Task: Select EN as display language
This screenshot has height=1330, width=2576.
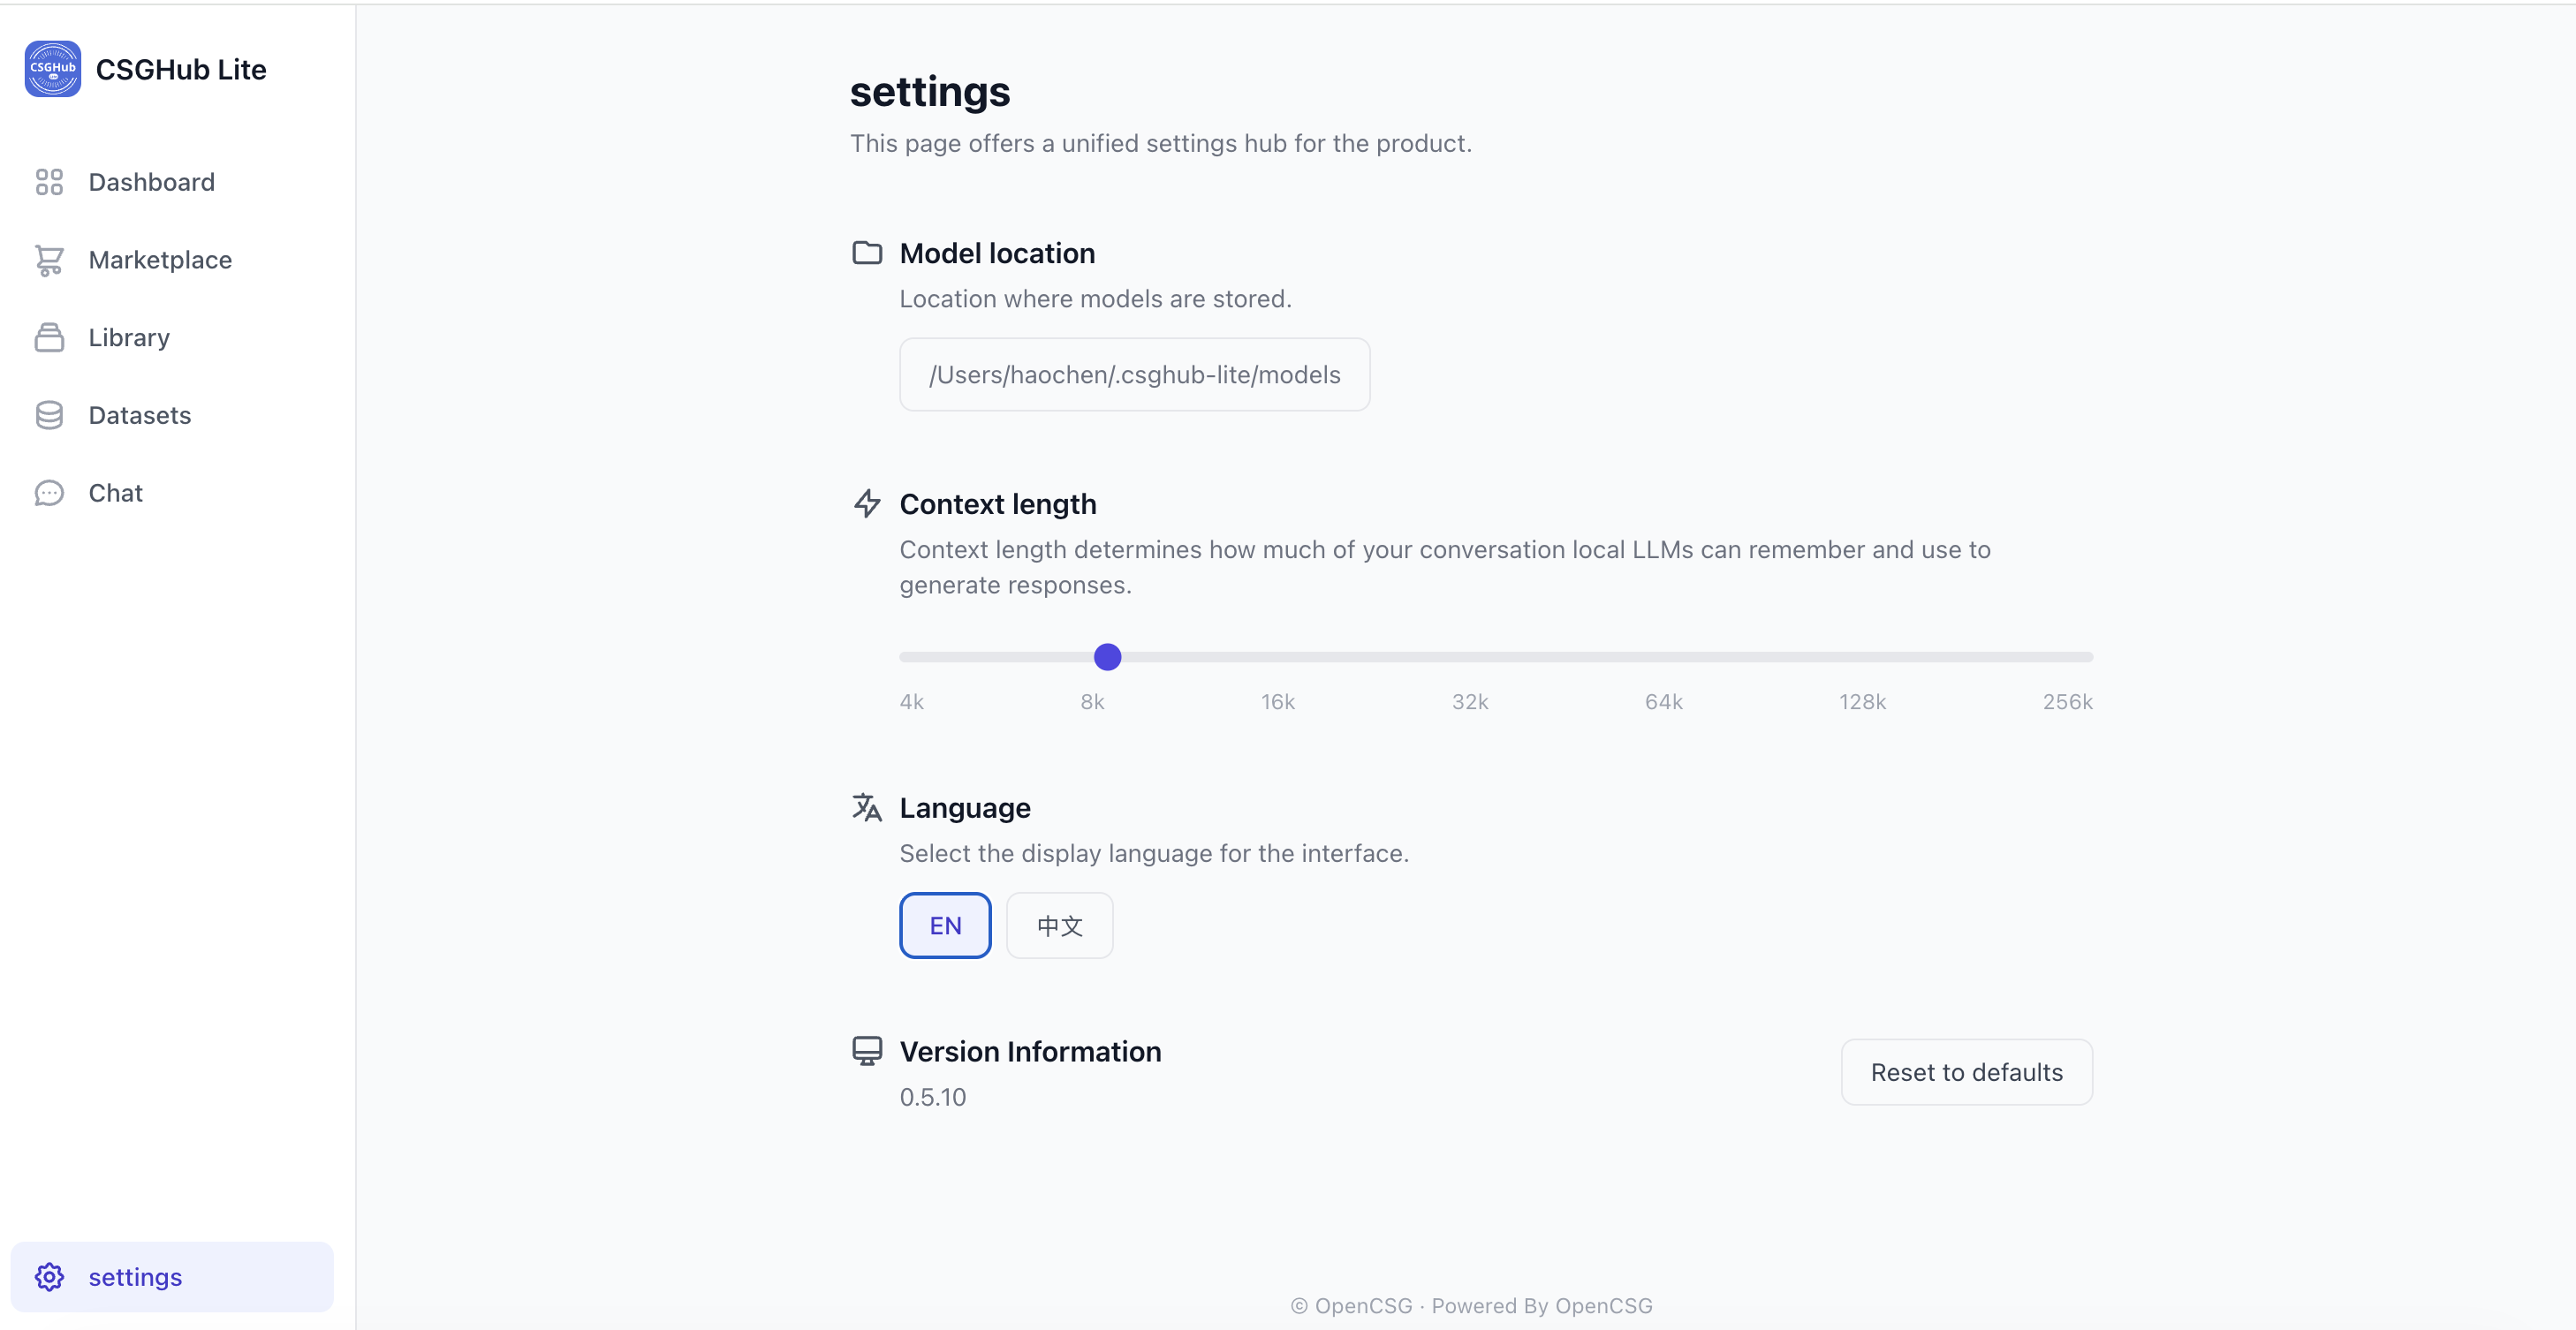Action: [945, 926]
